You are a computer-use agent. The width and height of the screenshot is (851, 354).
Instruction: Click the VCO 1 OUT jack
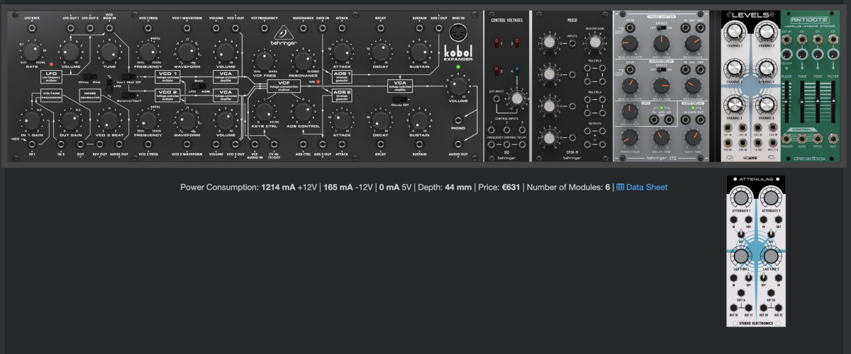point(235,28)
